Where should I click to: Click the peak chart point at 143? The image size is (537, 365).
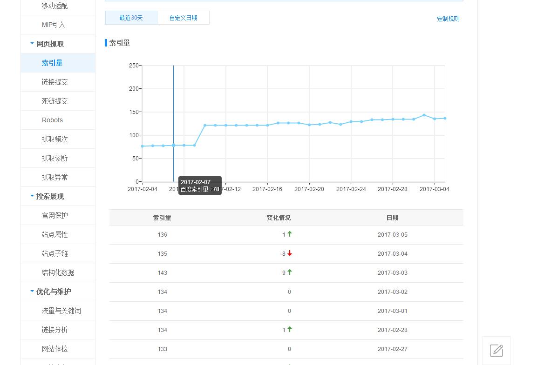click(x=424, y=115)
